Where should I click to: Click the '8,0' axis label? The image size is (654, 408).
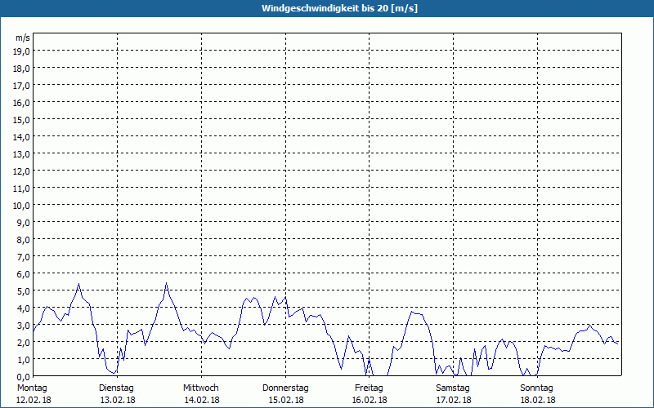click(24, 240)
